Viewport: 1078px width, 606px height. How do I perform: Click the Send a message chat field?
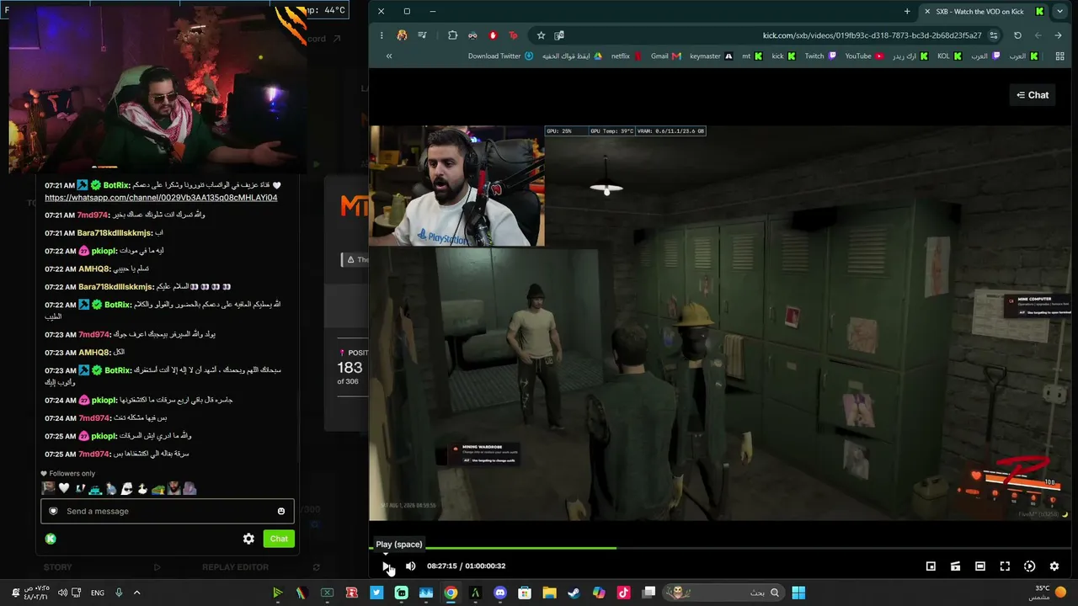pos(168,511)
